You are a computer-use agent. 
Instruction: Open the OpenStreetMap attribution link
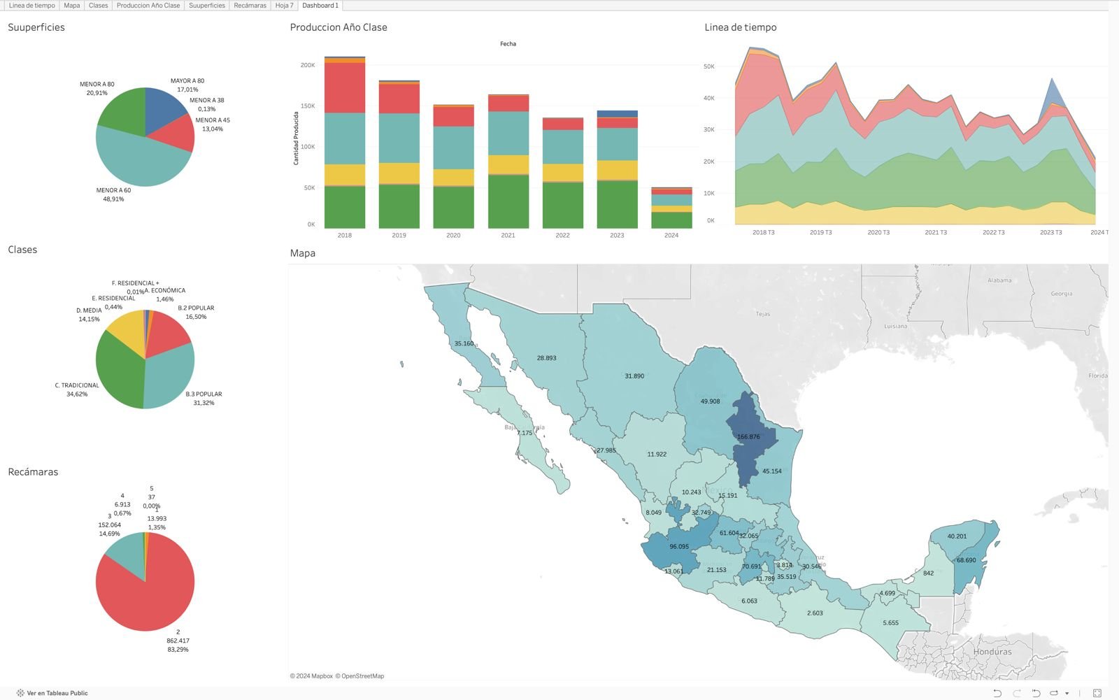[359, 676]
